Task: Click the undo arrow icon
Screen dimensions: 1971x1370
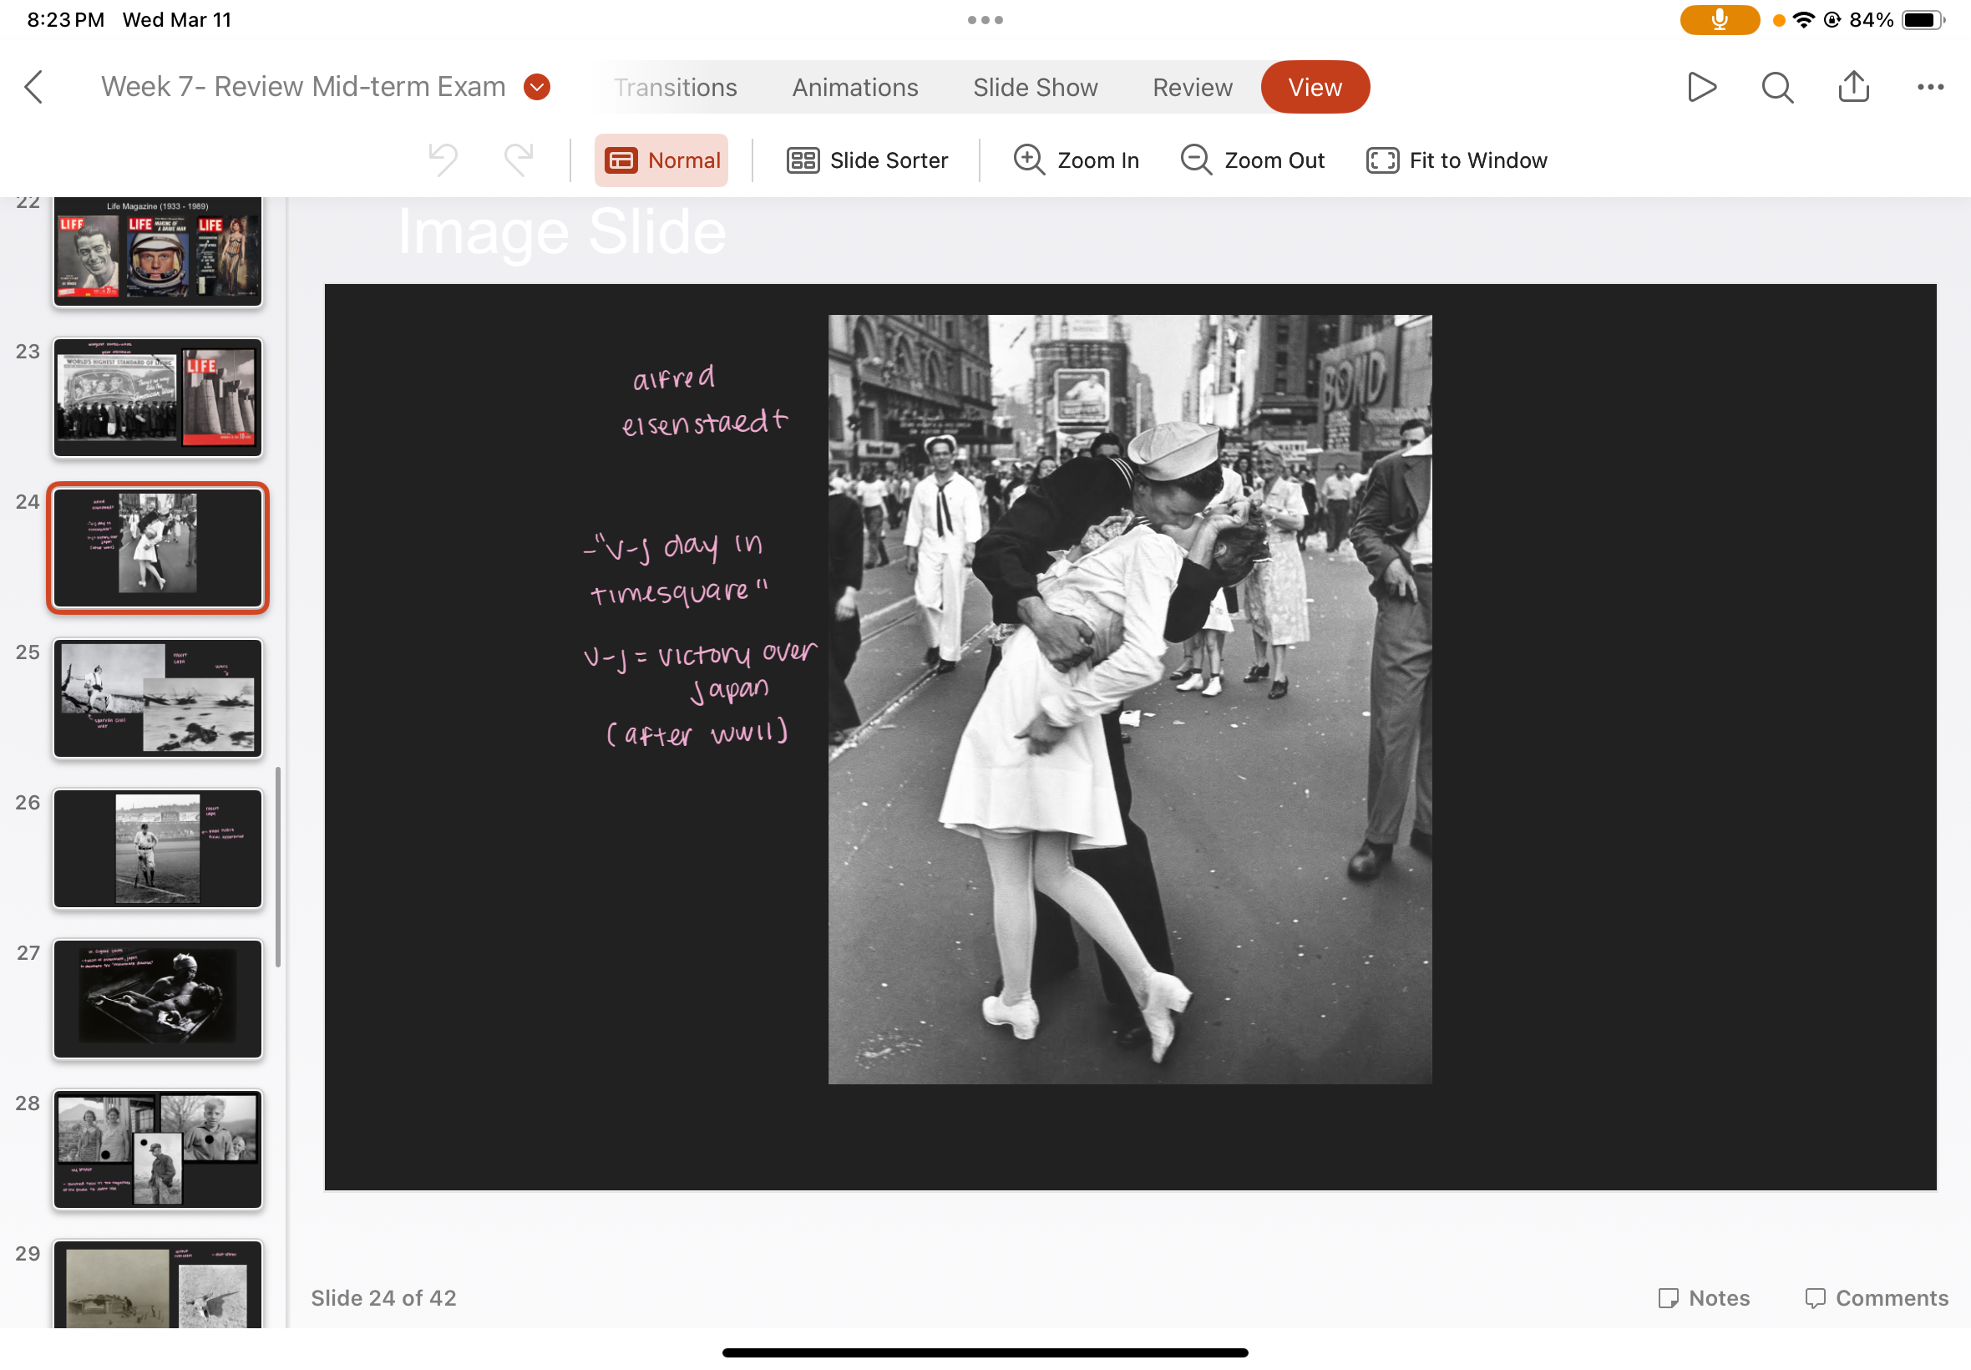Action: pyautogui.click(x=443, y=160)
